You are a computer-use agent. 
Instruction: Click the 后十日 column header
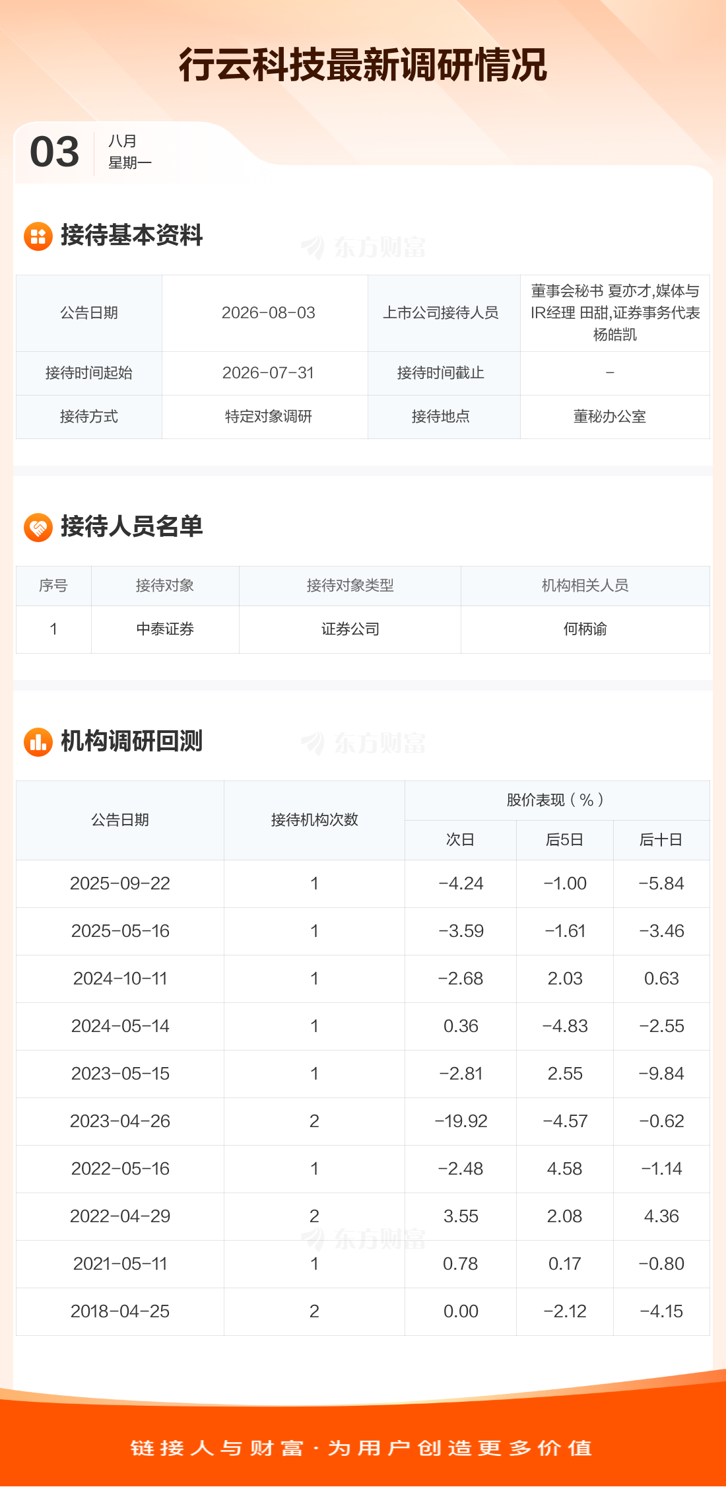pyautogui.click(x=661, y=840)
